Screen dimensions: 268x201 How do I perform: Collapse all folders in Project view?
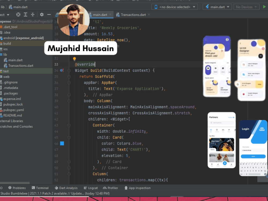pos(33,14)
